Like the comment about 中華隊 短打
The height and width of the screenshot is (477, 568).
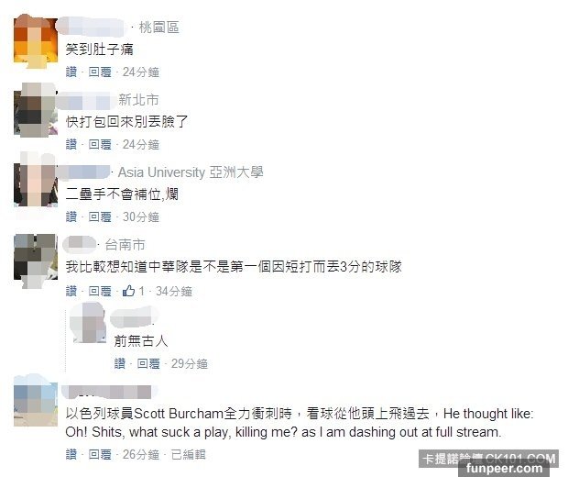(71, 291)
